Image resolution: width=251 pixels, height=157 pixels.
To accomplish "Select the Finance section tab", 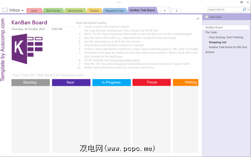I will coord(94,11).
